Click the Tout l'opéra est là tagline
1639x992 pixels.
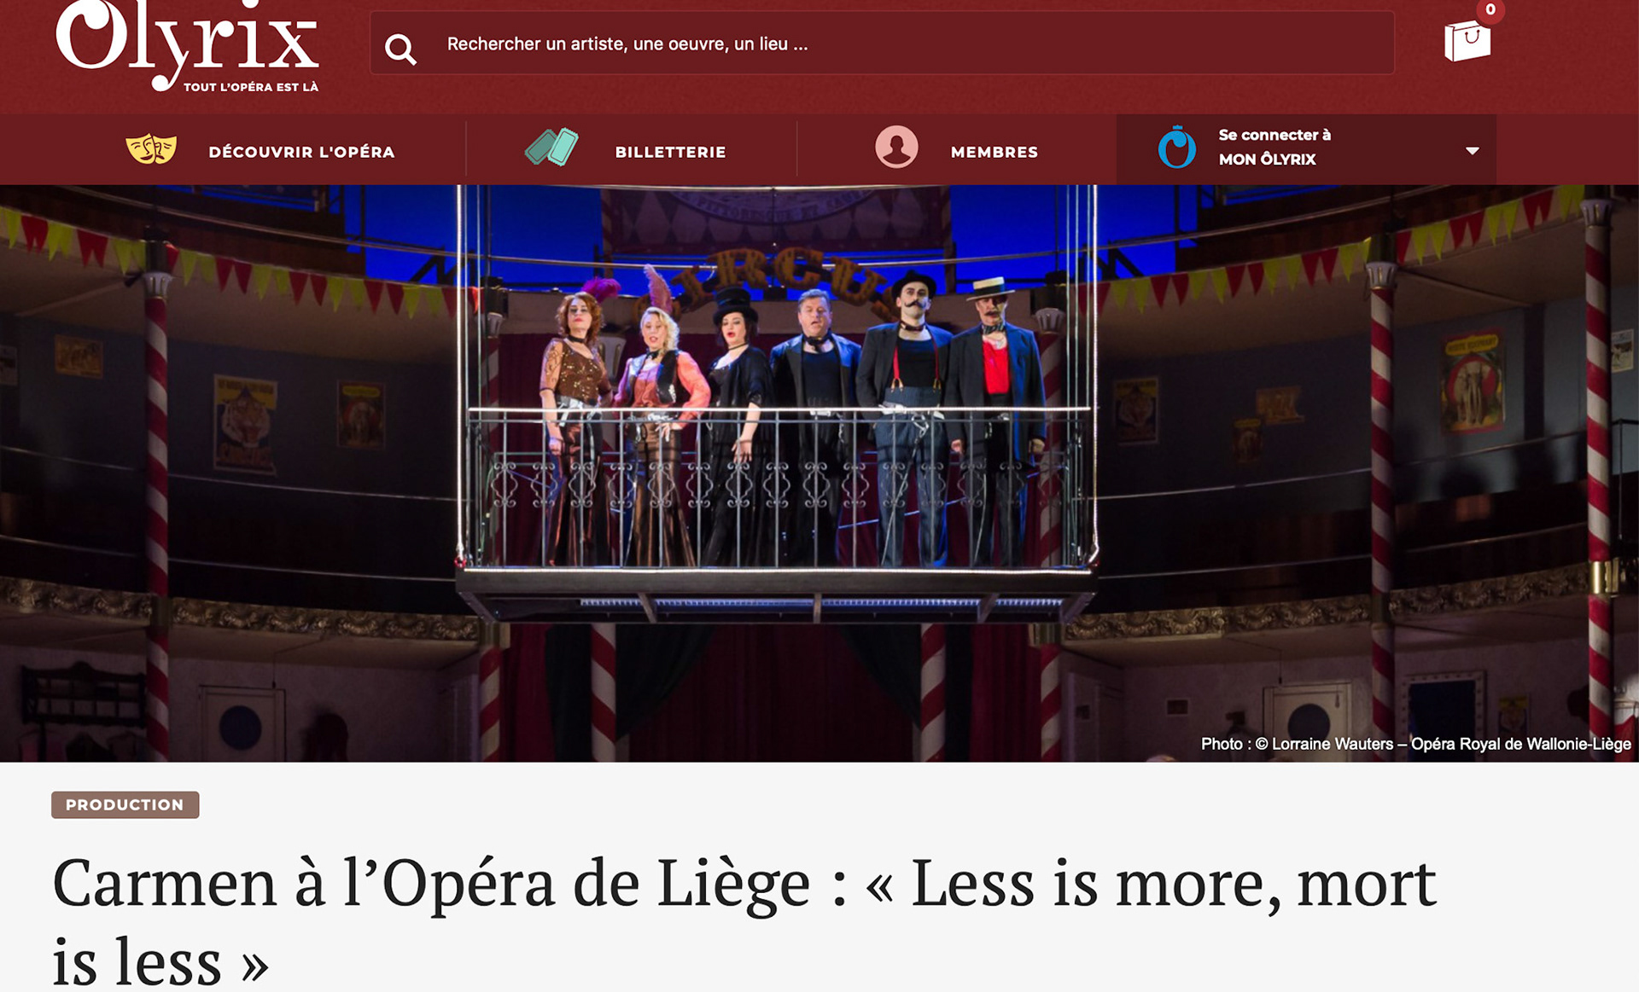point(251,87)
